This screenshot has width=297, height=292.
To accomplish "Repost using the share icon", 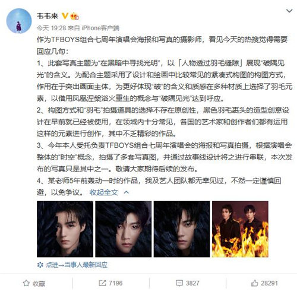I will point(102,283).
